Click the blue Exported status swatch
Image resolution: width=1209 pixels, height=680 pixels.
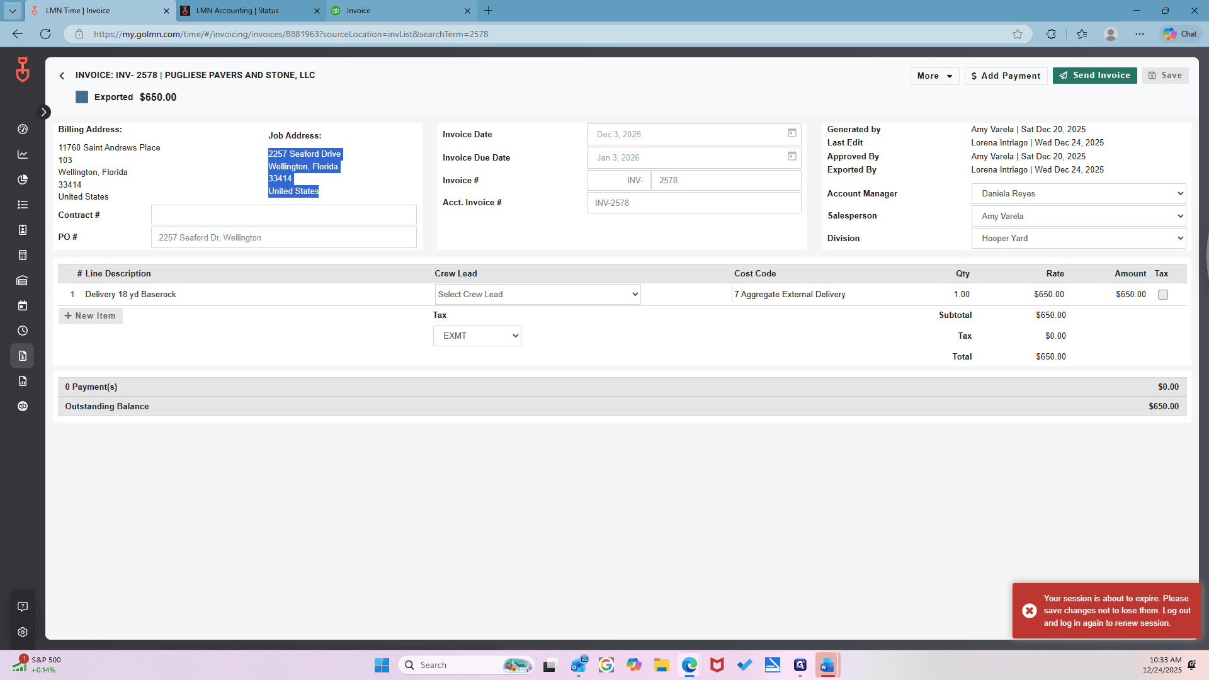tap(82, 97)
